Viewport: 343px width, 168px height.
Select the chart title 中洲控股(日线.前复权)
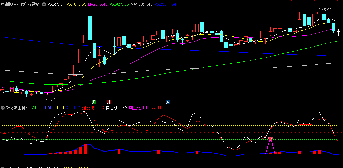(21, 4)
